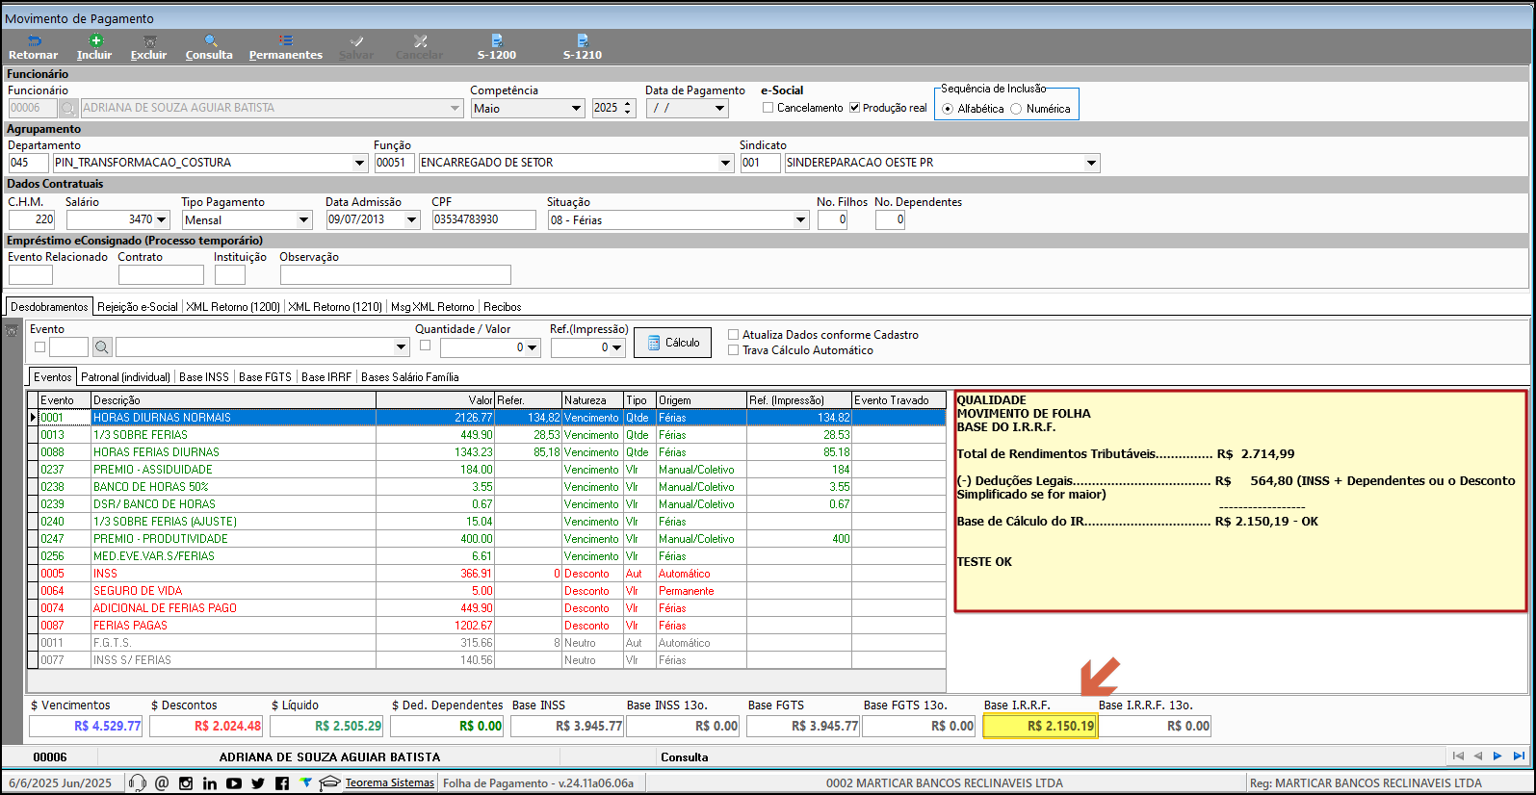Check Atualiza Dados conforme Cadastro
The image size is (1536, 795).
[x=734, y=335]
